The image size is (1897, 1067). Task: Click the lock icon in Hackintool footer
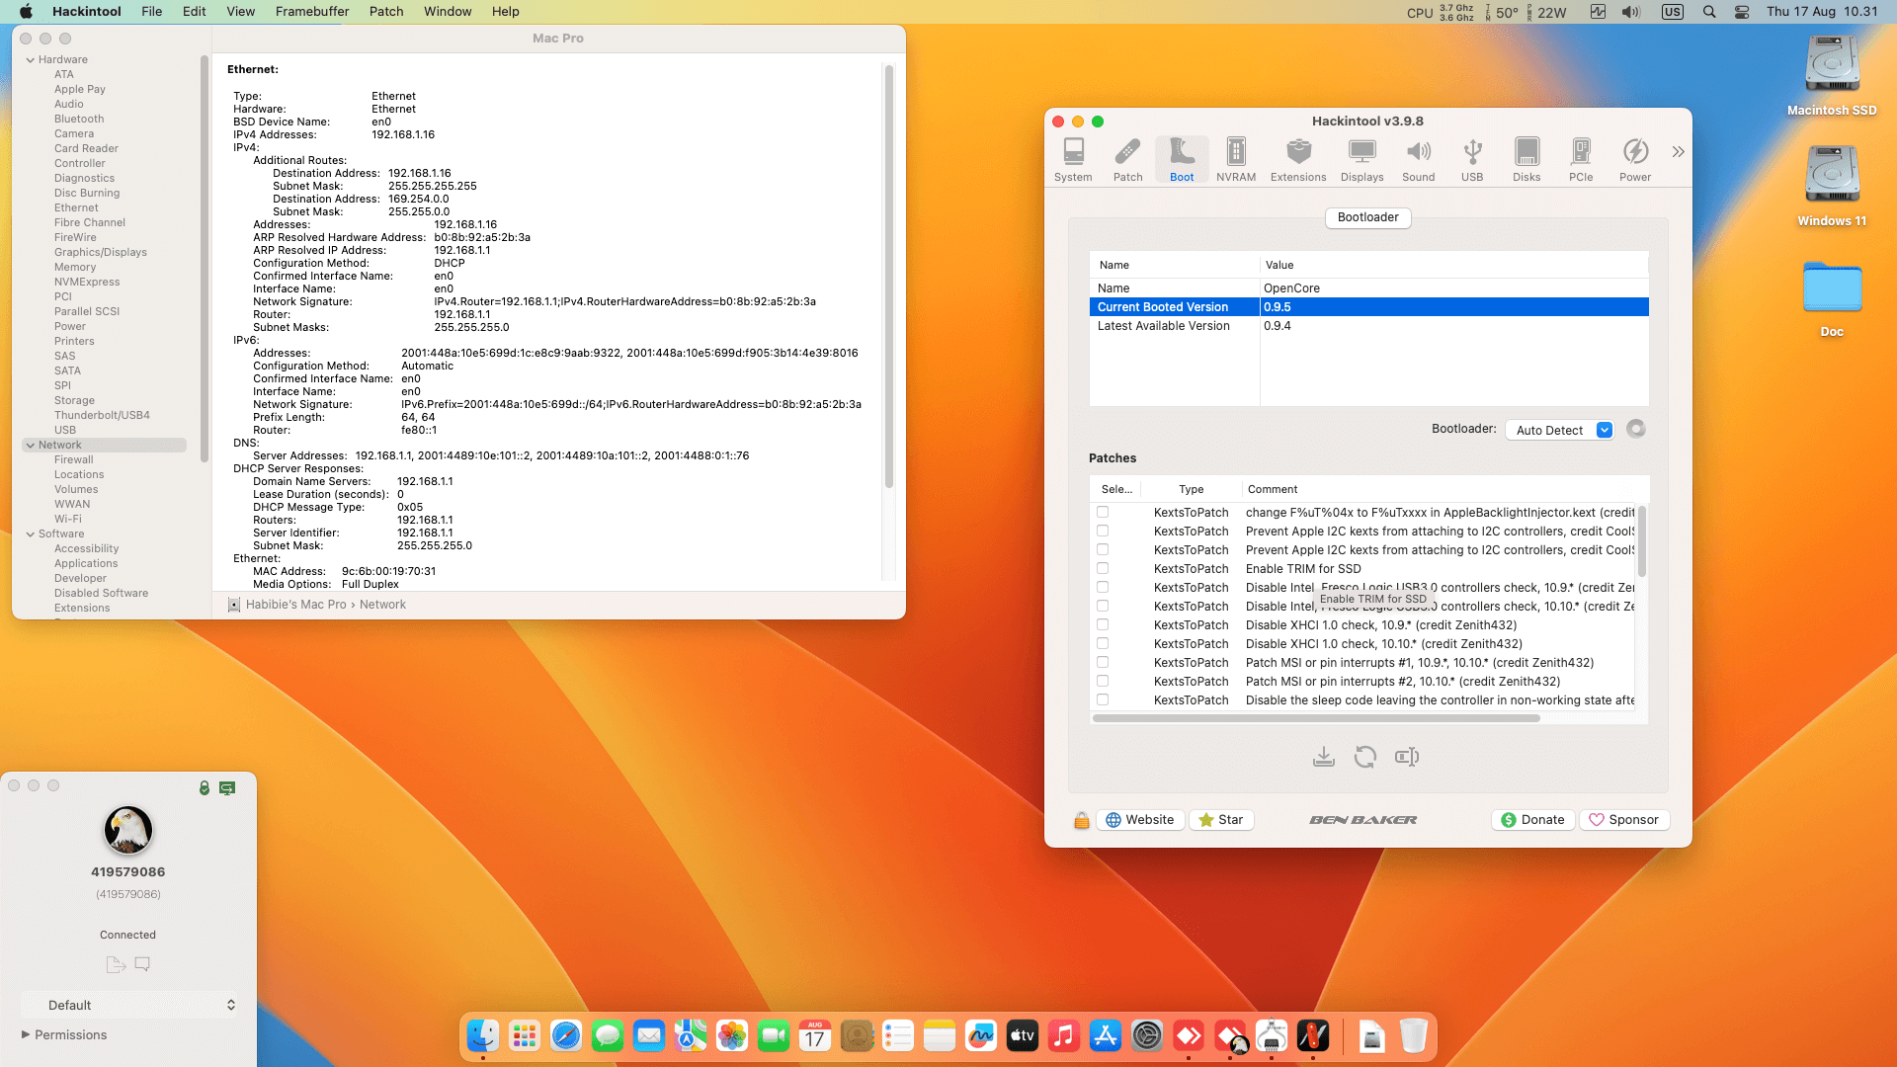point(1082,820)
